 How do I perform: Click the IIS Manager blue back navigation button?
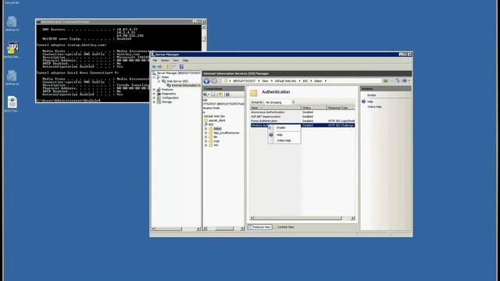(206, 81)
